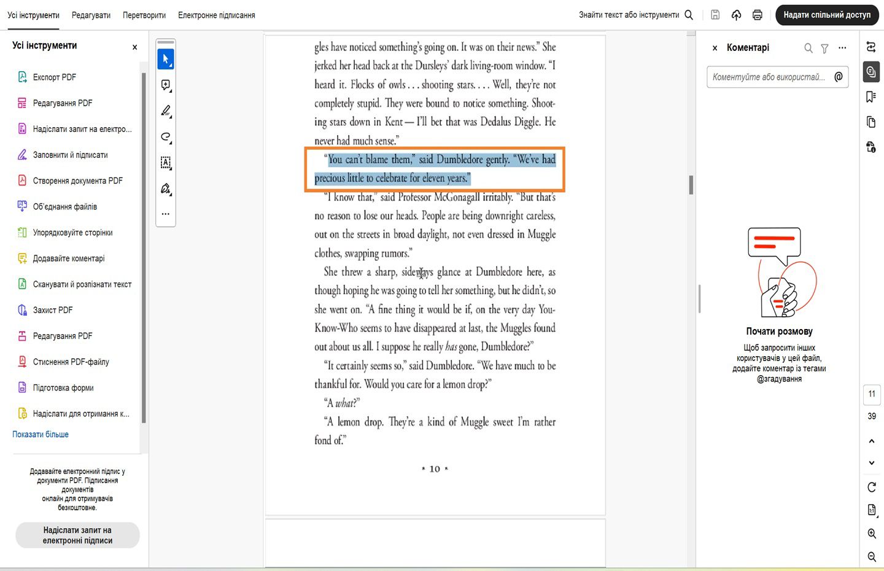Image resolution: width=884 pixels, height=571 pixels.
Task: Click the search magnifier in top bar
Action: 689,15
